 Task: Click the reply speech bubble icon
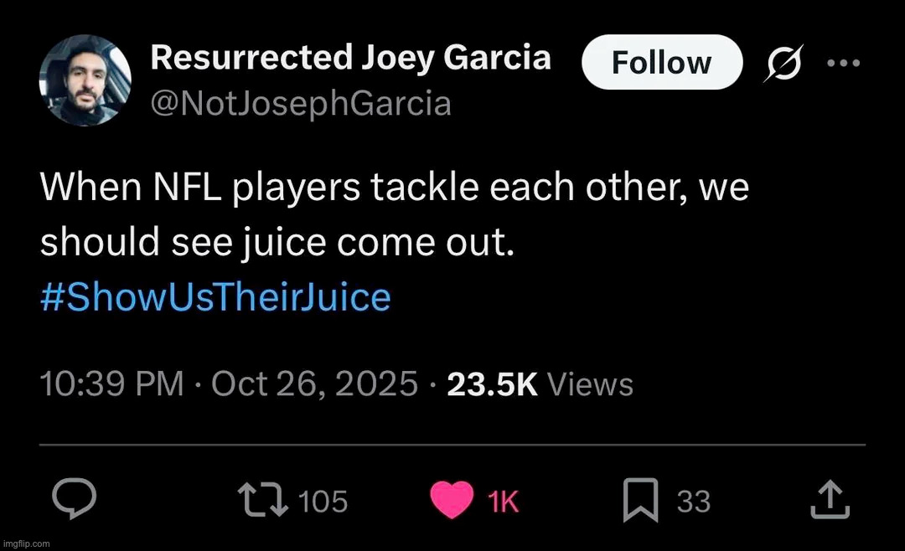(75, 501)
